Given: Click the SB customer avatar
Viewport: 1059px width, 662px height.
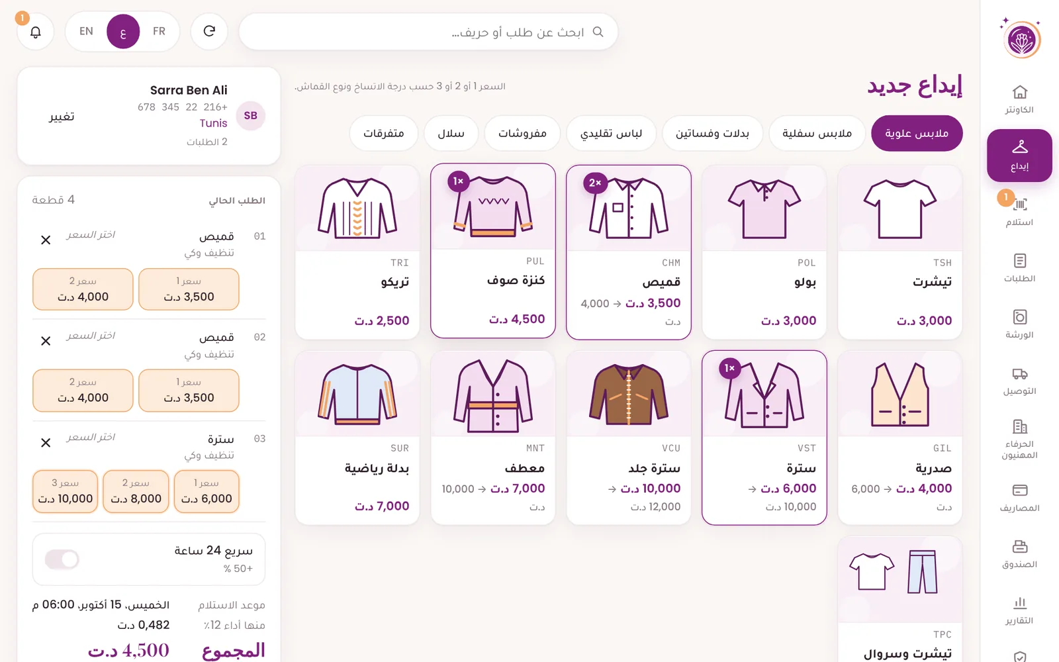Looking at the screenshot, I should tap(250, 116).
